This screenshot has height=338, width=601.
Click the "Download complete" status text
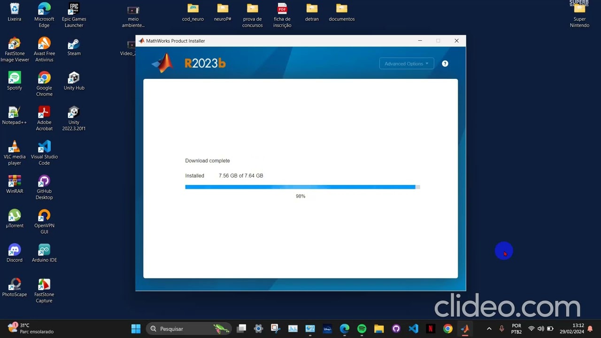[x=208, y=161]
